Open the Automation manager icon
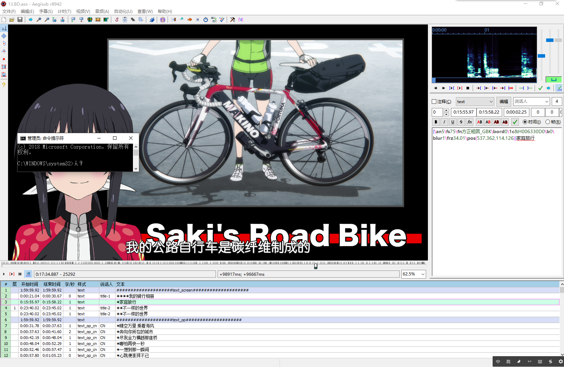This screenshot has width=564, height=367. pos(152,20)
